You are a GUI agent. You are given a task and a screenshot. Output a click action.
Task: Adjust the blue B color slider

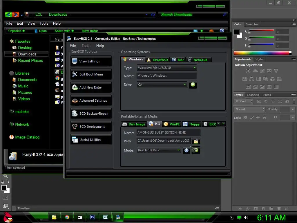[x=261, y=45]
